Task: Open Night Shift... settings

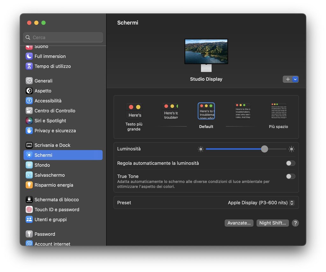Action: 273,223
